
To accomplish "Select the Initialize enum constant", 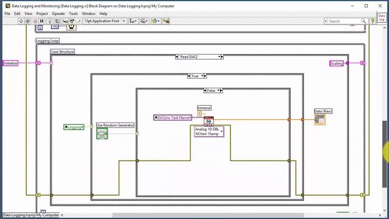I will pos(10,63).
